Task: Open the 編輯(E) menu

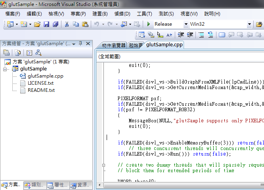Action: 34,14
